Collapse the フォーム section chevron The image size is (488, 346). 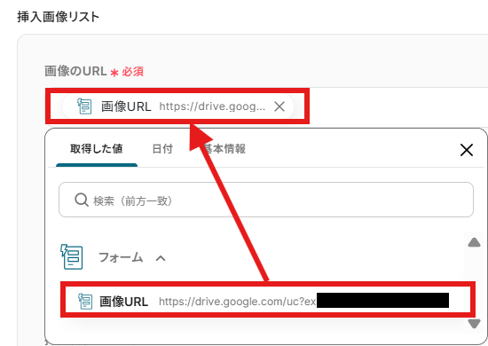click(161, 258)
